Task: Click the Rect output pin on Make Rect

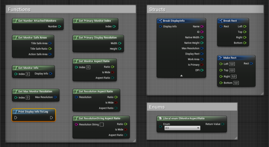Action: click(251, 64)
